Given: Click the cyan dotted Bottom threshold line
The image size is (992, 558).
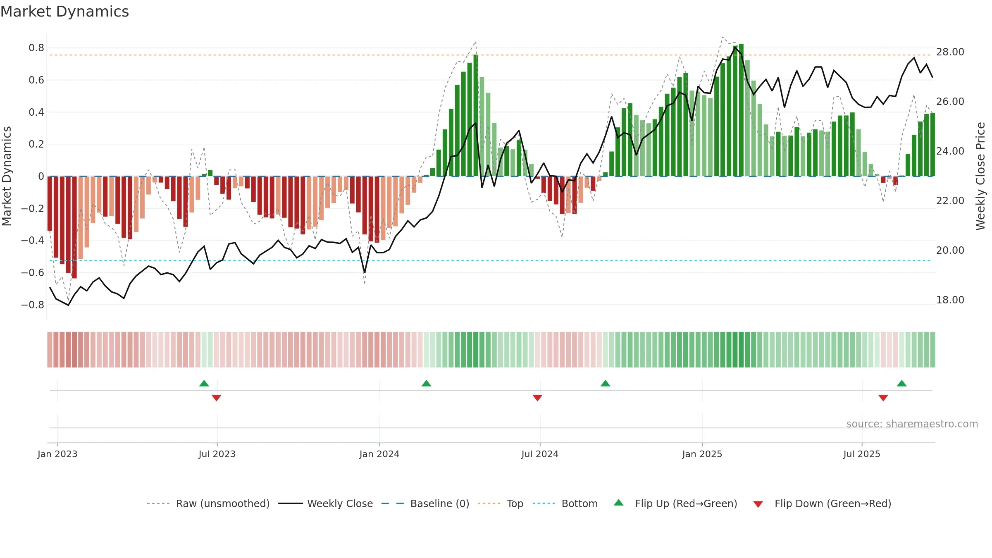Looking at the screenshot, I should pos(491,260).
